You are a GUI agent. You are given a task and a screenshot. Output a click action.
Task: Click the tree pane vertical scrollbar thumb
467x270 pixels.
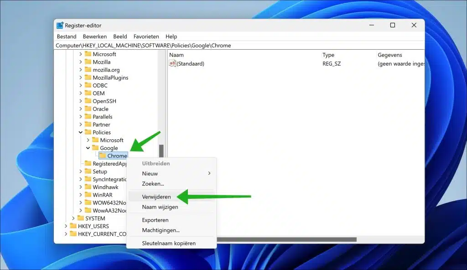pyautogui.click(x=161, y=151)
